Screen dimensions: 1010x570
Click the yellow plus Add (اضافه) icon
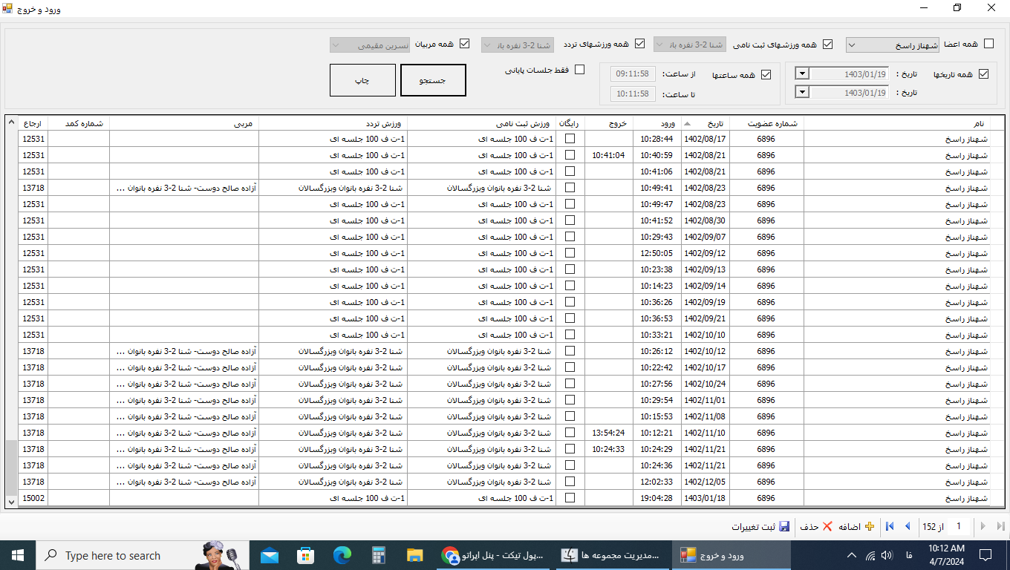870,526
